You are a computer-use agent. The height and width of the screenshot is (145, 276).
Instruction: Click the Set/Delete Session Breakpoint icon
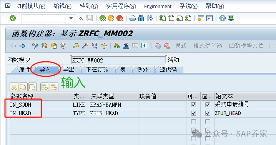point(158,46)
